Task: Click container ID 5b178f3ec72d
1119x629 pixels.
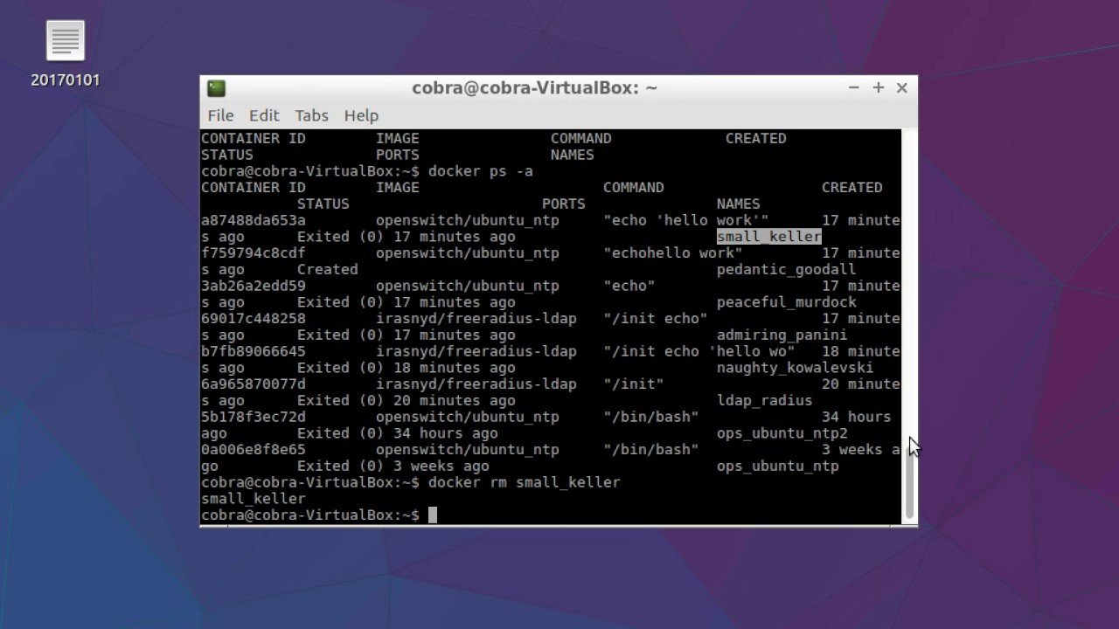Action: coord(254,417)
